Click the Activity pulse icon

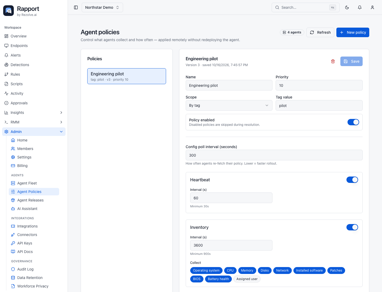click(6, 93)
